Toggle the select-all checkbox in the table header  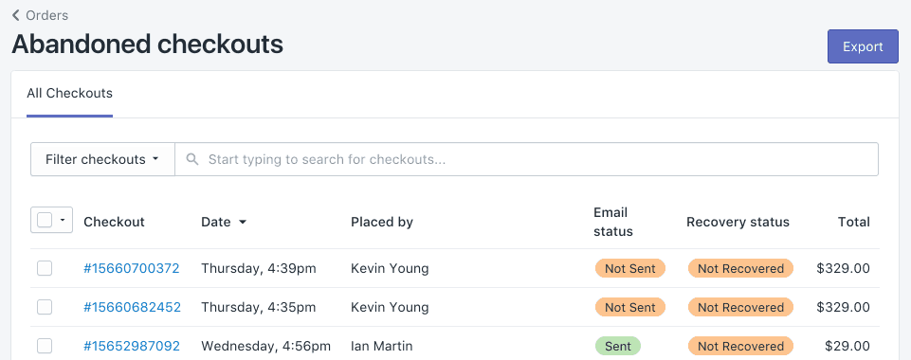(x=45, y=220)
